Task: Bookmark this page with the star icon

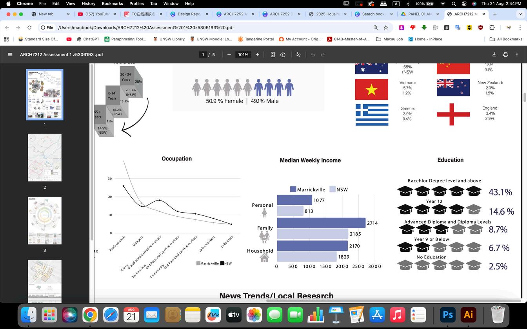Action: (386, 27)
